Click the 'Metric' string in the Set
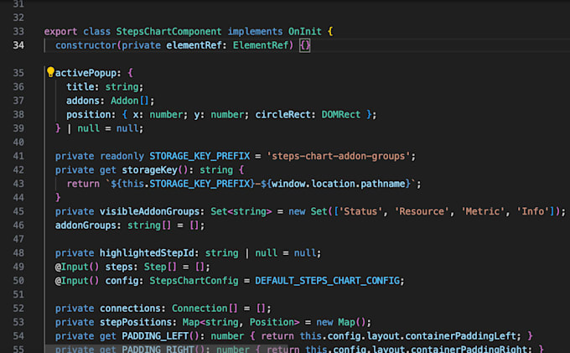The height and width of the screenshot is (353, 570). (483, 211)
